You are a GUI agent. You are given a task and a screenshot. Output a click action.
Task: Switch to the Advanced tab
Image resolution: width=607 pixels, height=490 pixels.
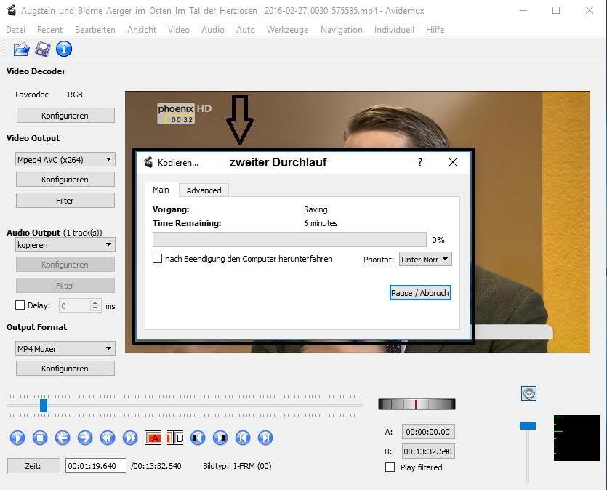click(x=204, y=190)
